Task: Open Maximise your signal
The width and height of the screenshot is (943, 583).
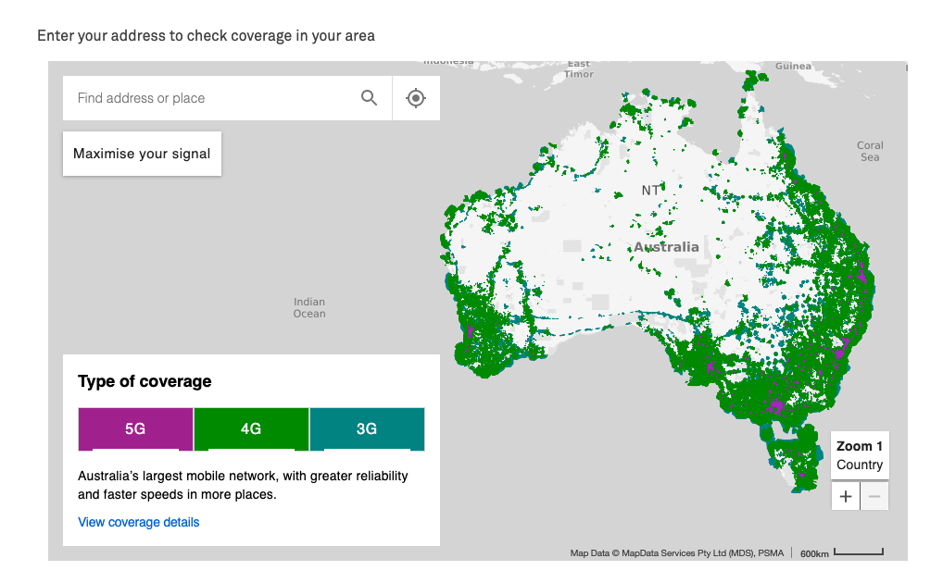Action: pyautogui.click(x=142, y=154)
